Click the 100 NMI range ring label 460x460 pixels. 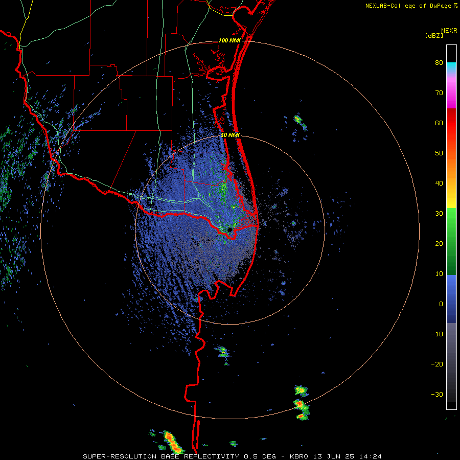coord(229,40)
